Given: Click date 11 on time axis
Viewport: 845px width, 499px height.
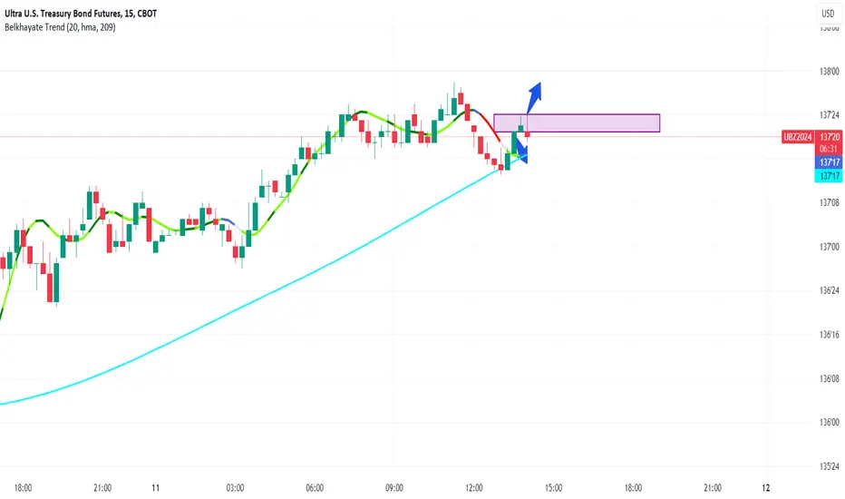Looking at the screenshot, I should 156,488.
